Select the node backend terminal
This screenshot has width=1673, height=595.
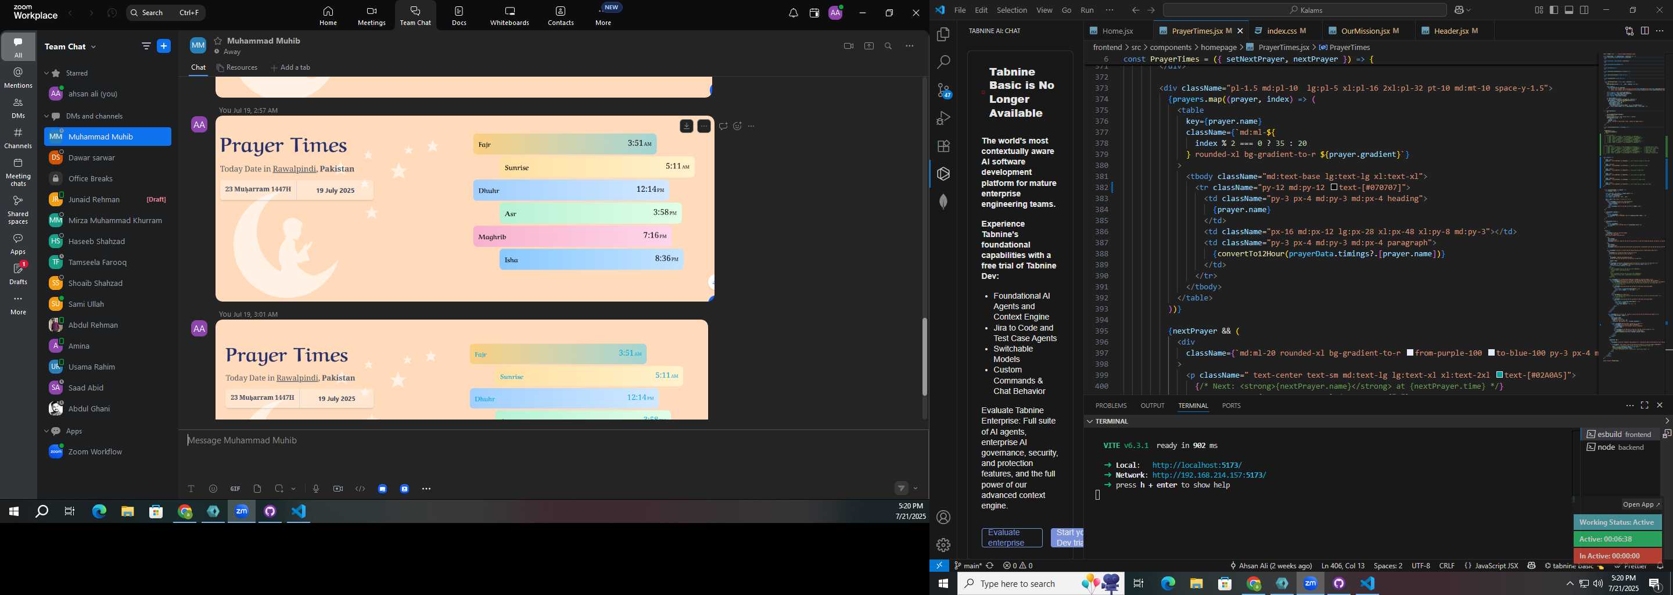coord(1621,447)
